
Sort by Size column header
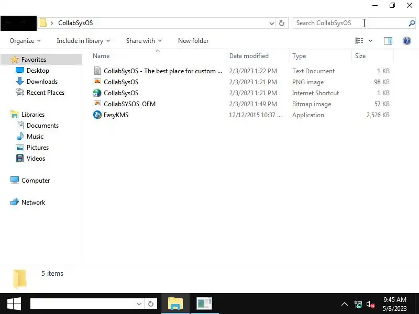360,56
